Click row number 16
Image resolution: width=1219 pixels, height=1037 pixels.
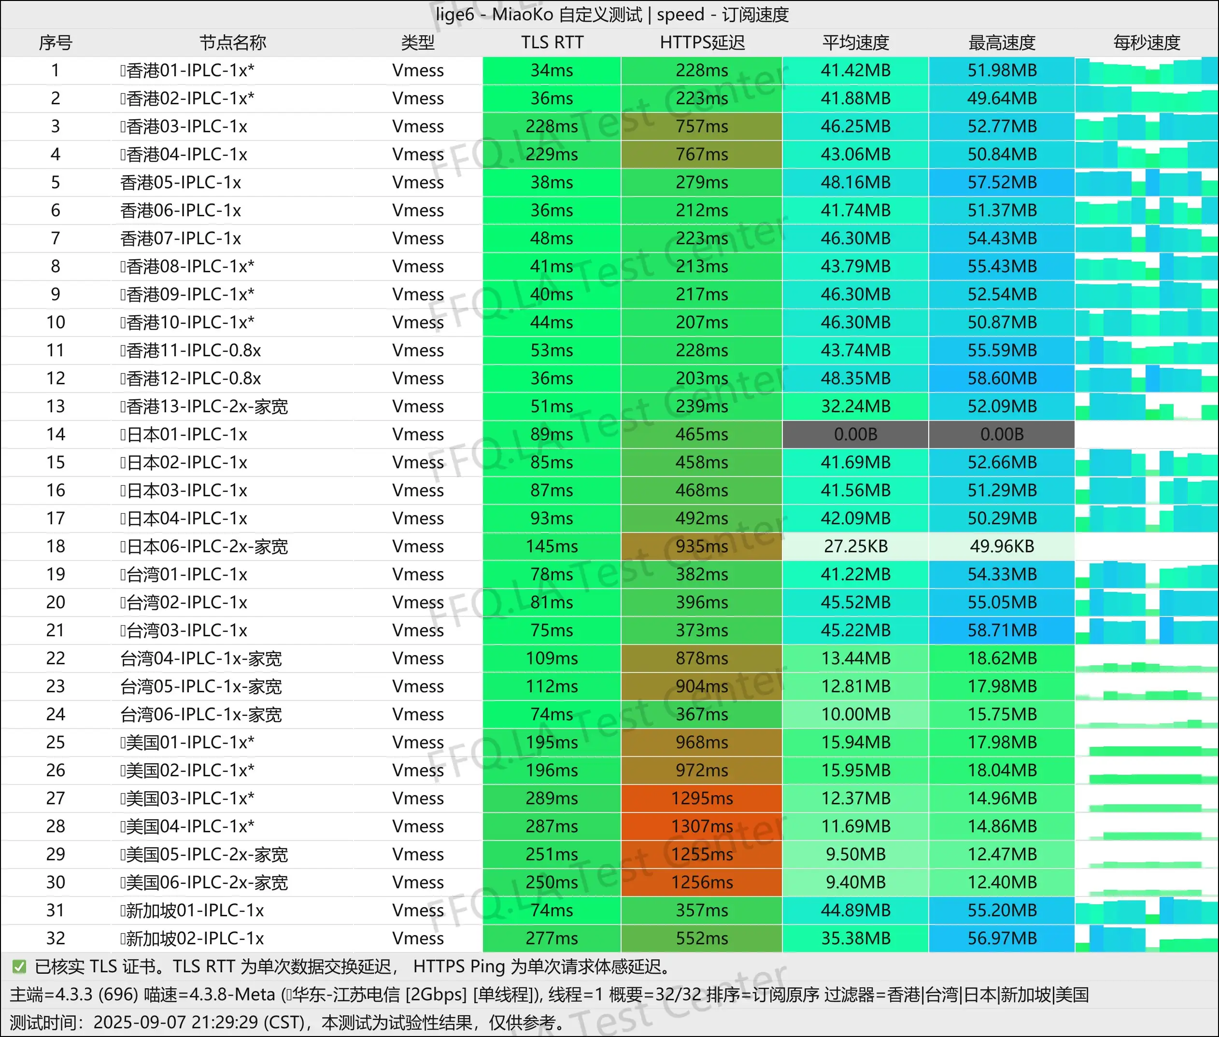coord(56,490)
